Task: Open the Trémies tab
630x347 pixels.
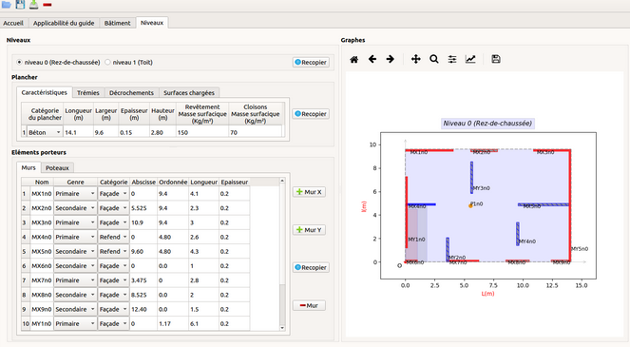Action: [x=88, y=92]
